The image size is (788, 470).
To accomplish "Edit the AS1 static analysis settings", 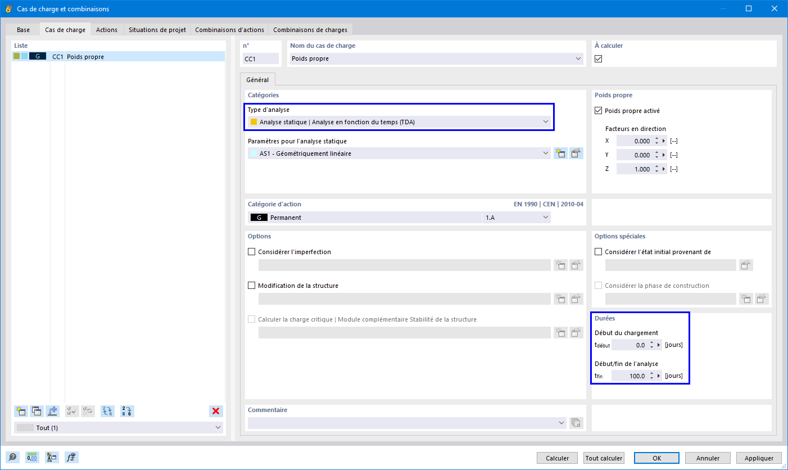I will pos(576,153).
